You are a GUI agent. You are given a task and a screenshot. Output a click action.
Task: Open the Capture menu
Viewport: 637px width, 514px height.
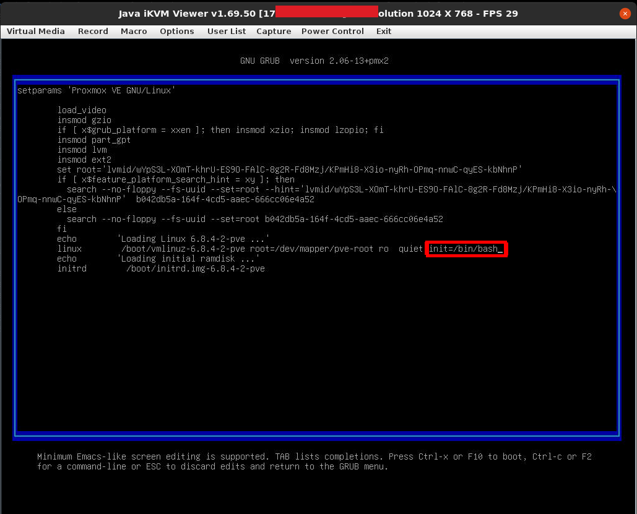[274, 32]
